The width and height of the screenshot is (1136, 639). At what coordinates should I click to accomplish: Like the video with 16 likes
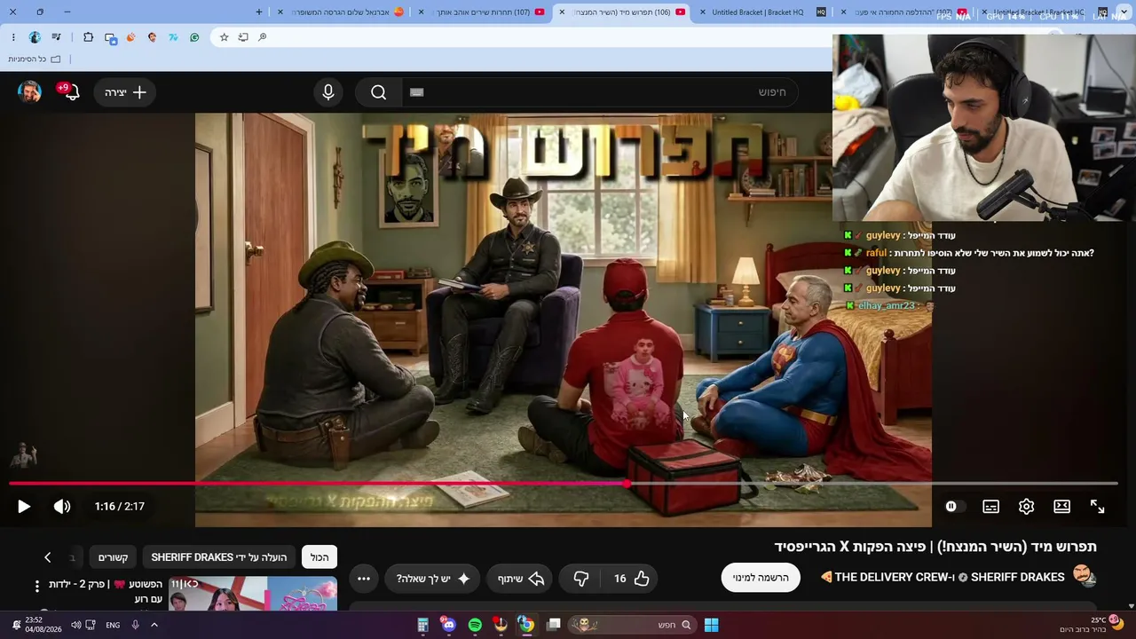tap(631, 579)
